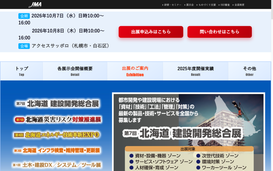Click the red 出展申込みはこちら button
The image size is (273, 171).
coord(151,32)
